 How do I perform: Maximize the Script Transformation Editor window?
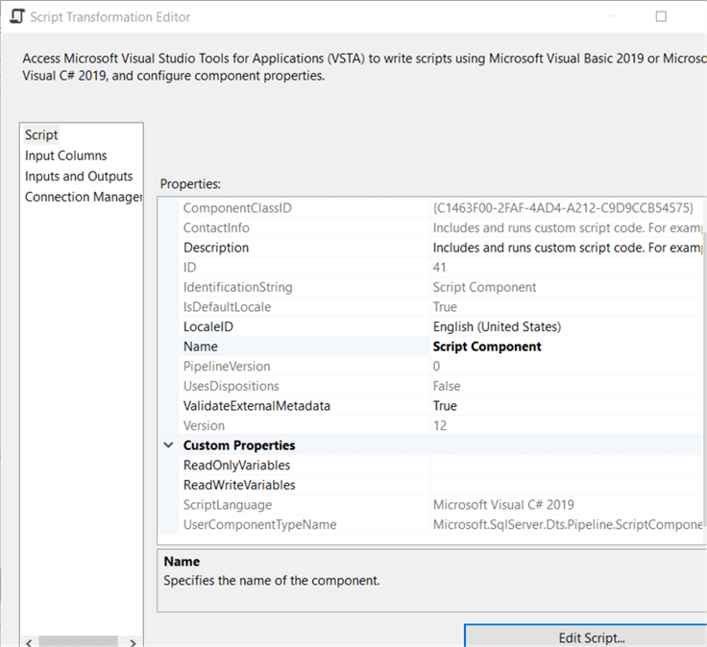click(660, 17)
